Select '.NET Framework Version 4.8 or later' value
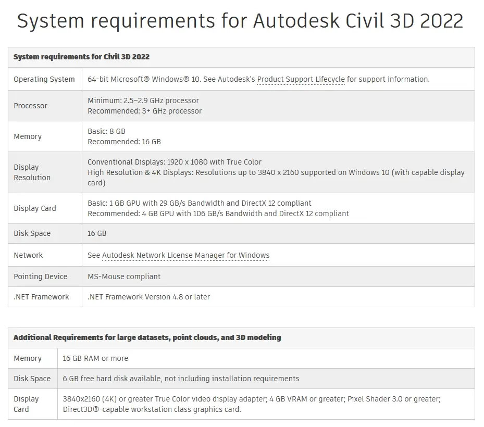The height and width of the screenshot is (427, 484). coord(149,297)
